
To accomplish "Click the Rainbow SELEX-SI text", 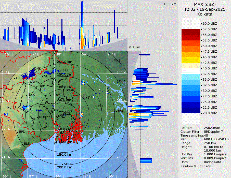I will click(196, 166).
